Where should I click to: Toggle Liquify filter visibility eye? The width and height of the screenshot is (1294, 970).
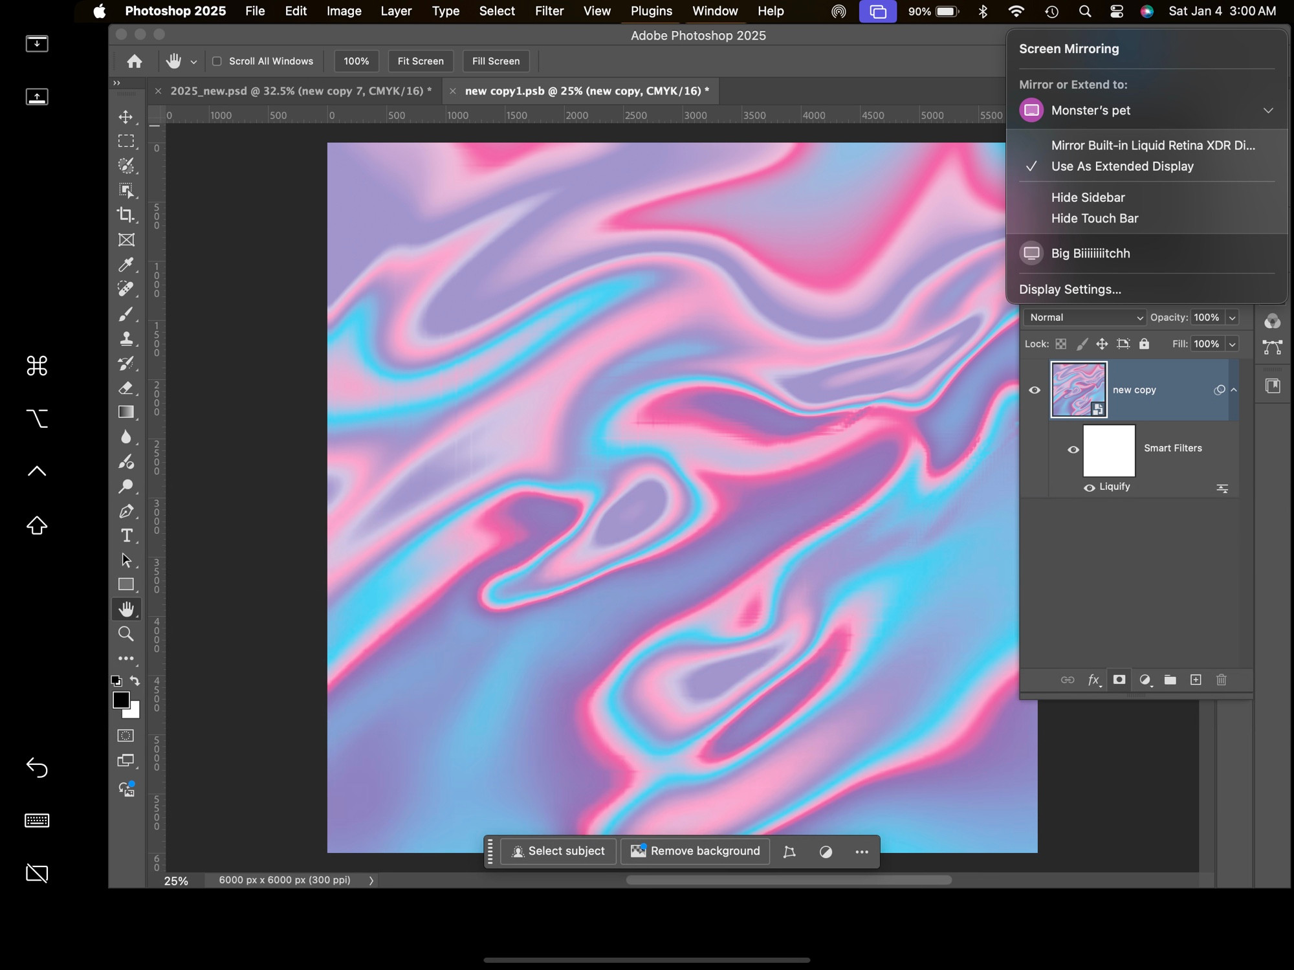pyautogui.click(x=1090, y=488)
